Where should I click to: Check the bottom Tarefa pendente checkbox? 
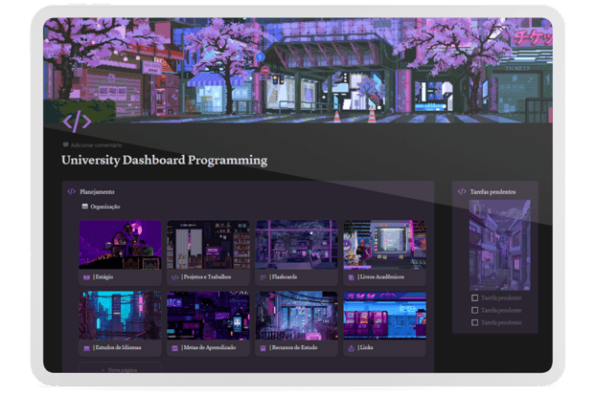click(474, 322)
